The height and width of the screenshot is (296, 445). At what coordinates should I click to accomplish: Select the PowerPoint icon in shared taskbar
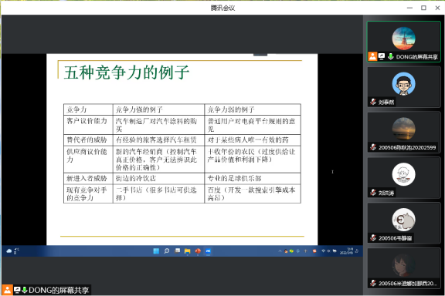(x=198, y=251)
